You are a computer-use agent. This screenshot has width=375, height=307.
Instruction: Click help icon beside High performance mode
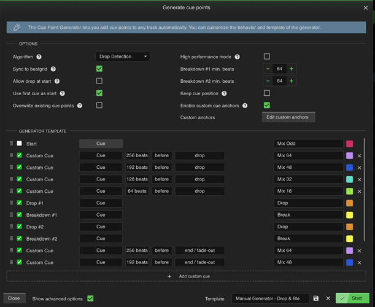click(x=237, y=57)
